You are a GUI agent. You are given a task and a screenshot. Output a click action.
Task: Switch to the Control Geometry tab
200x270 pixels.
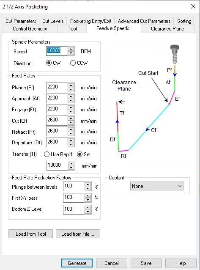(30, 29)
